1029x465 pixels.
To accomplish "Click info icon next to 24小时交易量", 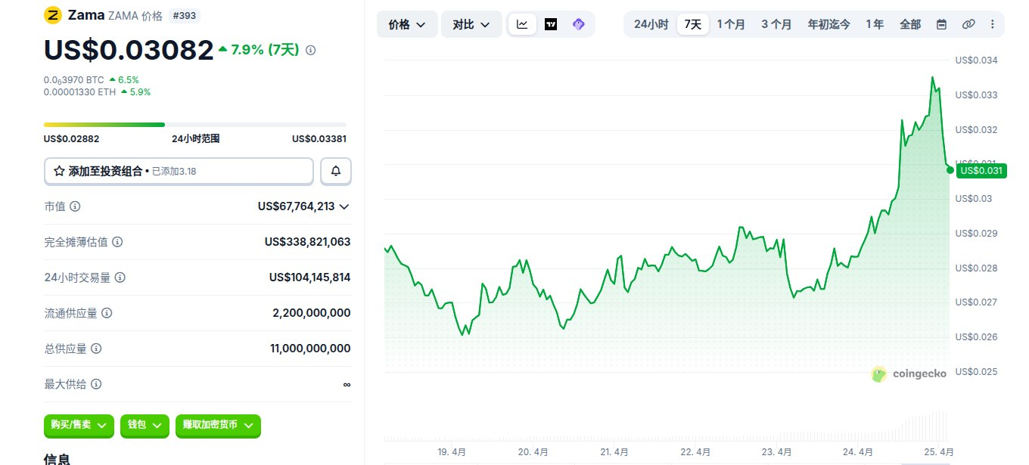I will pos(120,277).
